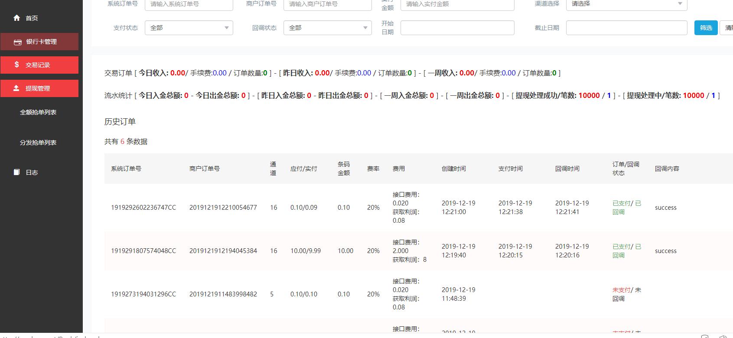Go to 银行卡管理 page

pyautogui.click(x=41, y=42)
